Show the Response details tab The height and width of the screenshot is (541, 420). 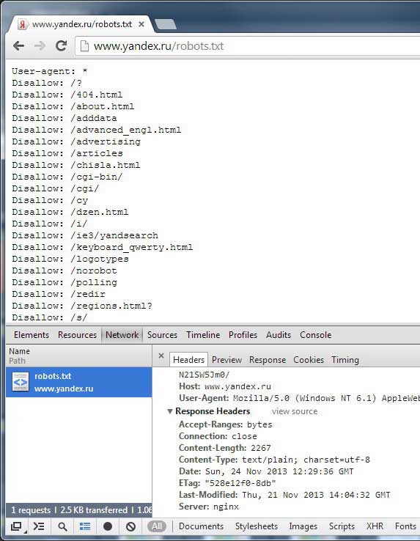(x=268, y=360)
